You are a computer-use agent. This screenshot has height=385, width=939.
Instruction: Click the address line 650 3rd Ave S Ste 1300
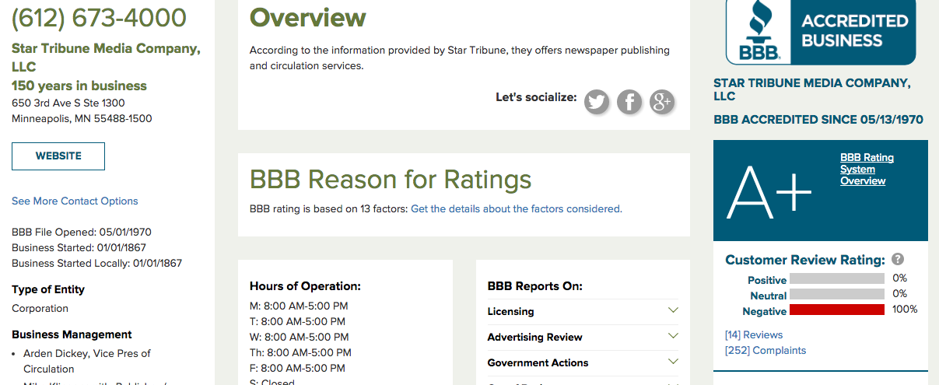68,103
